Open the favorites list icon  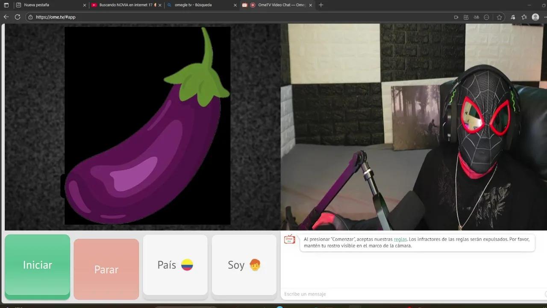click(x=524, y=17)
